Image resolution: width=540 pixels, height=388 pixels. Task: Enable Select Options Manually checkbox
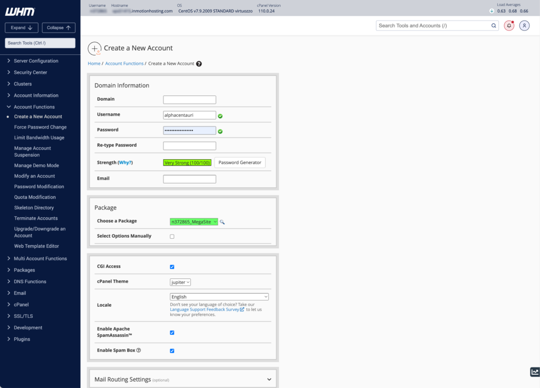pos(172,237)
